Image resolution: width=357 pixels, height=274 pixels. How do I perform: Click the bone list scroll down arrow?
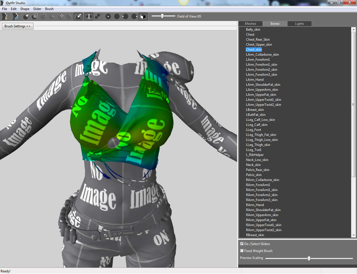click(354, 235)
